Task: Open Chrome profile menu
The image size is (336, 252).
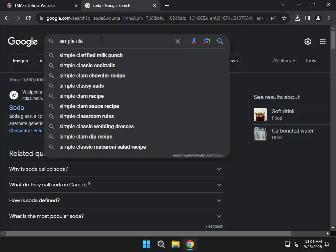Action: pos(318,18)
